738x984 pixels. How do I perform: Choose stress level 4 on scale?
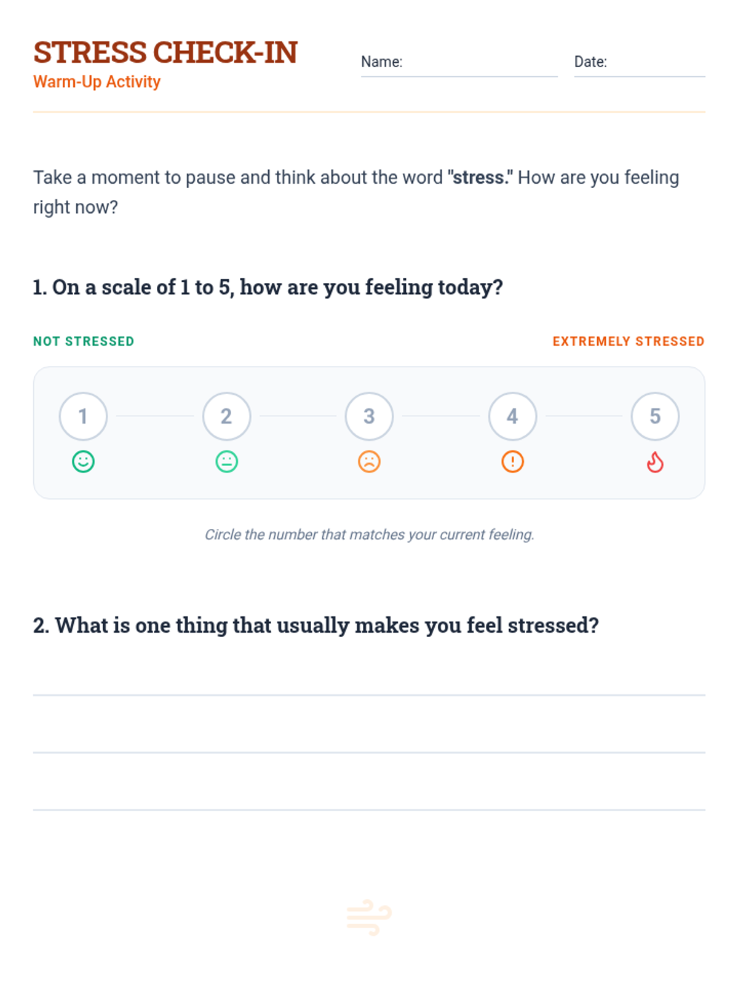512,416
